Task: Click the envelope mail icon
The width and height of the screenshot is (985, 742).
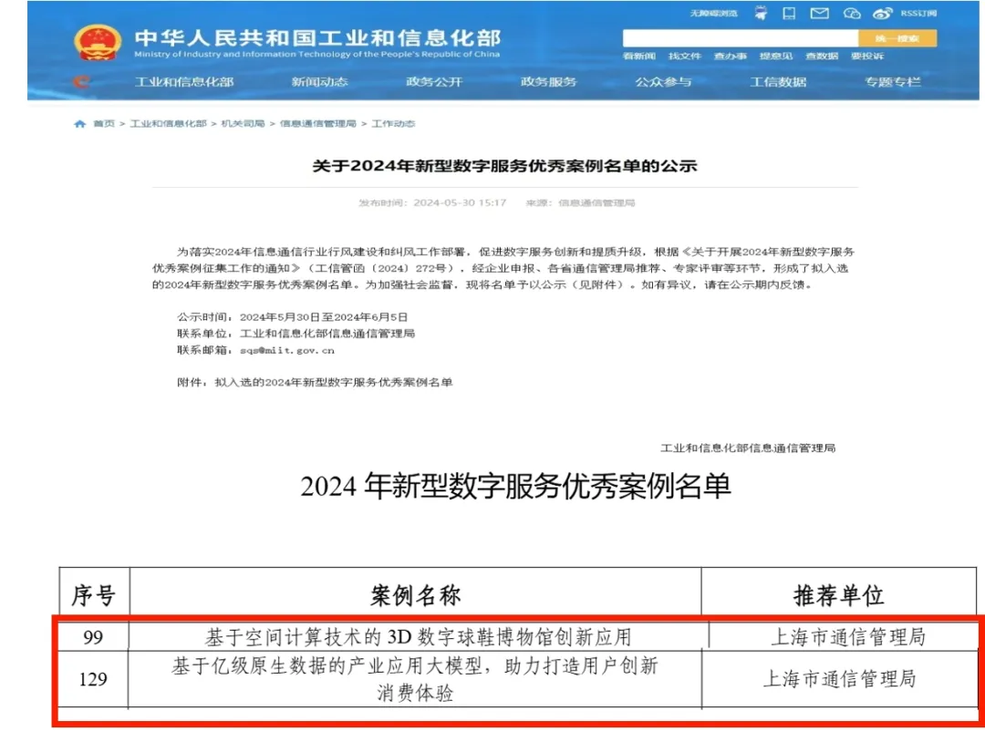Action: 819,13
